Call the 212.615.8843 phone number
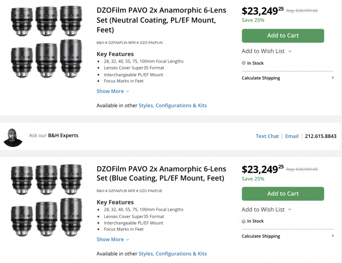 point(321,136)
